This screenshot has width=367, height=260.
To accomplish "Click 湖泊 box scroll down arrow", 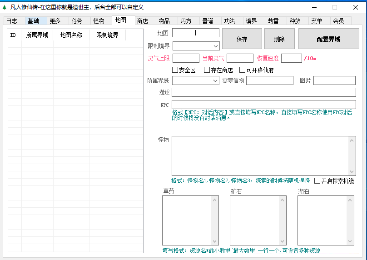I will 350,241.
